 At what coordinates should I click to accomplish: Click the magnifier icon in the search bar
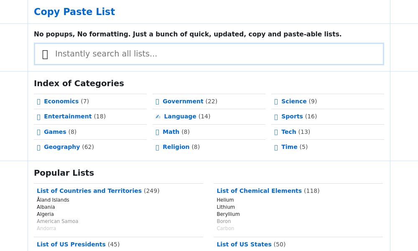pyautogui.click(x=45, y=54)
